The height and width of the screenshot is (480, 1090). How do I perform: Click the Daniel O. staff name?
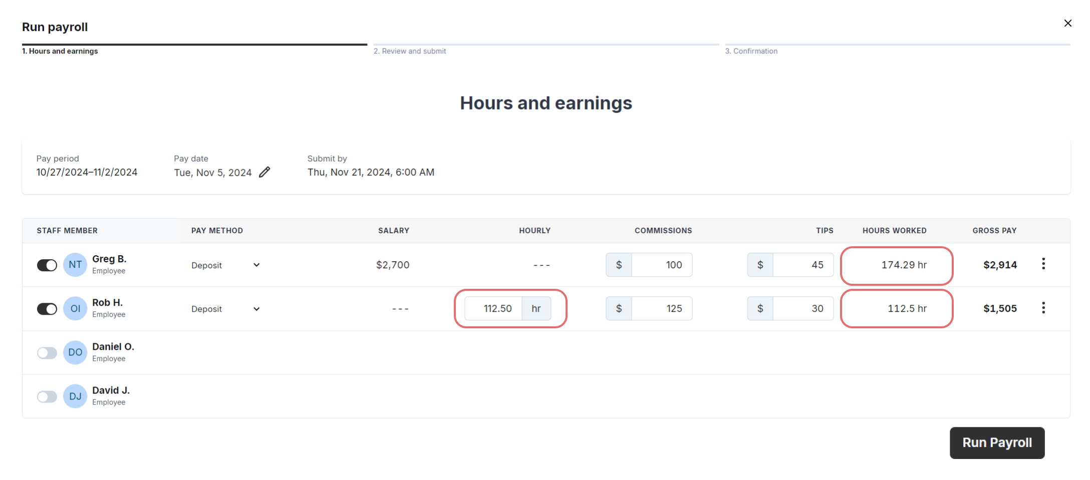113,346
